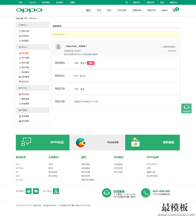
Task: Click the 在线客服 round robot icon in footer
Action: pos(107,193)
